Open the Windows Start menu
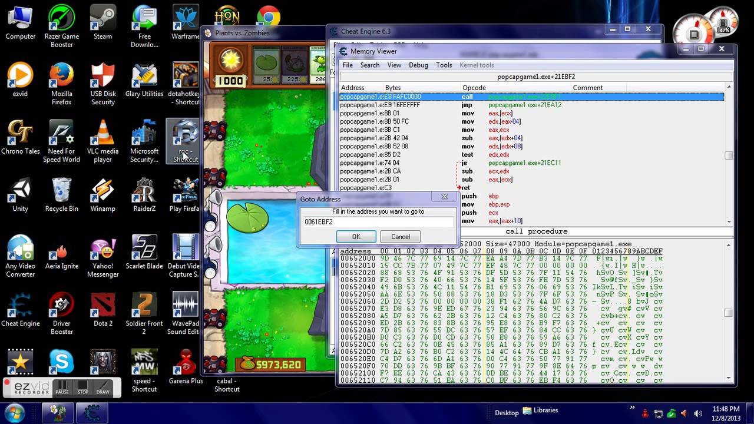Screen dimensions: 754x424 (14, 412)
